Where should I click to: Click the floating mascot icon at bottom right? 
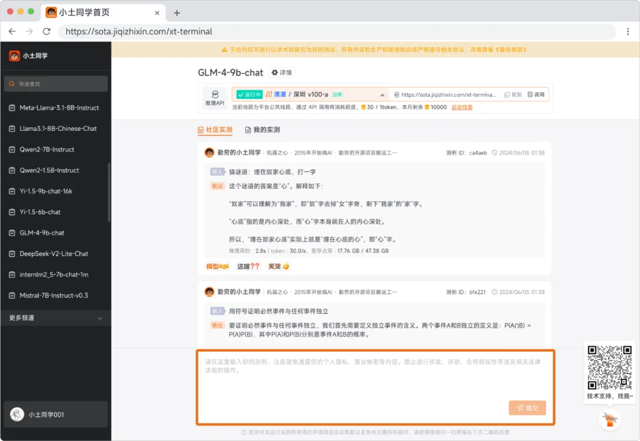pyautogui.click(x=610, y=419)
